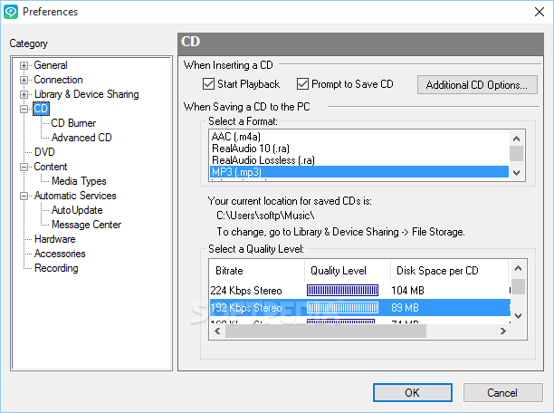554x413 pixels.
Task: Open Additional CD Options
Action: point(477,85)
